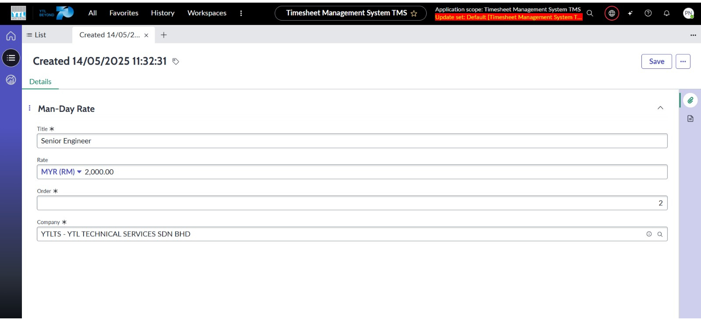The height and width of the screenshot is (321, 701).
Task: Switch to the List tab
Action: coord(36,35)
